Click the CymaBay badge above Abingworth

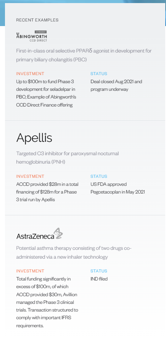[x=41, y=32]
